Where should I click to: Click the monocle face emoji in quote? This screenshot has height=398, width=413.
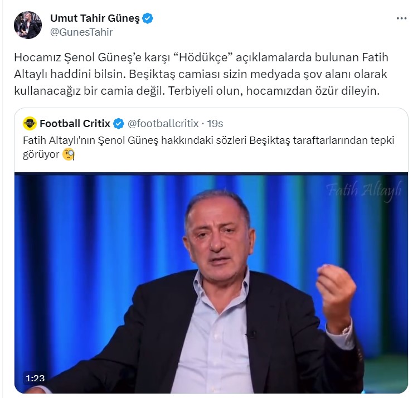point(69,154)
